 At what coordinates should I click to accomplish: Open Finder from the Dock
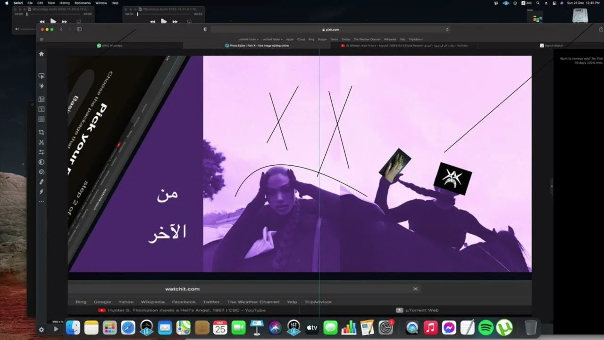pos(73,327)
